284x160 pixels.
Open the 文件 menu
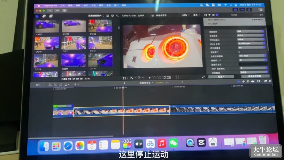tap(63, 6)
